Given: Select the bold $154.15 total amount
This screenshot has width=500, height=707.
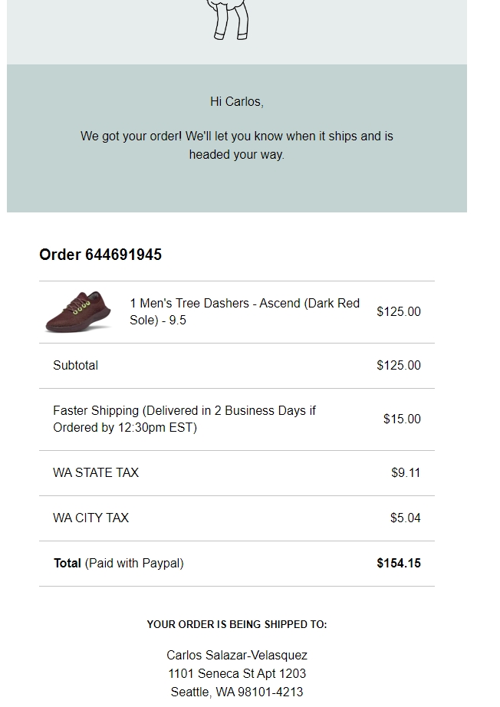Looking at the screenshot, I should coord(399,563).
